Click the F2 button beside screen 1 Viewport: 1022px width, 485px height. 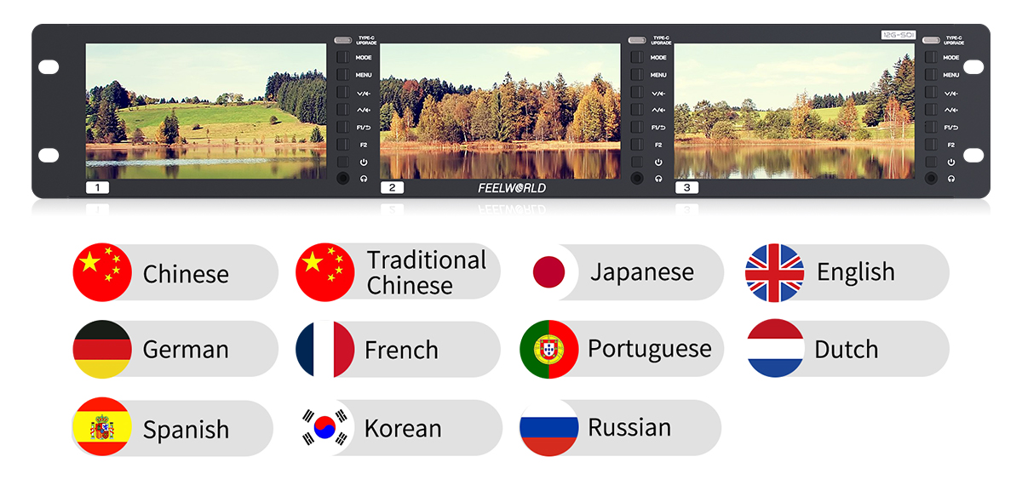(342, 145)
